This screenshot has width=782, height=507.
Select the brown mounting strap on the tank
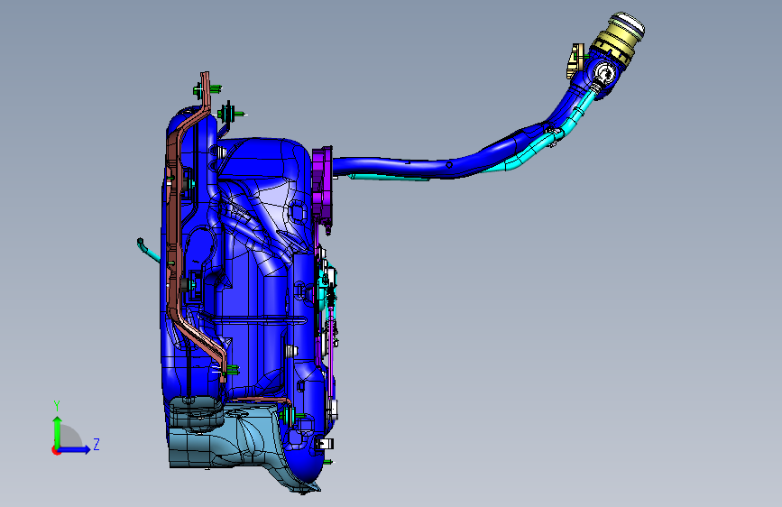(175, 225)
